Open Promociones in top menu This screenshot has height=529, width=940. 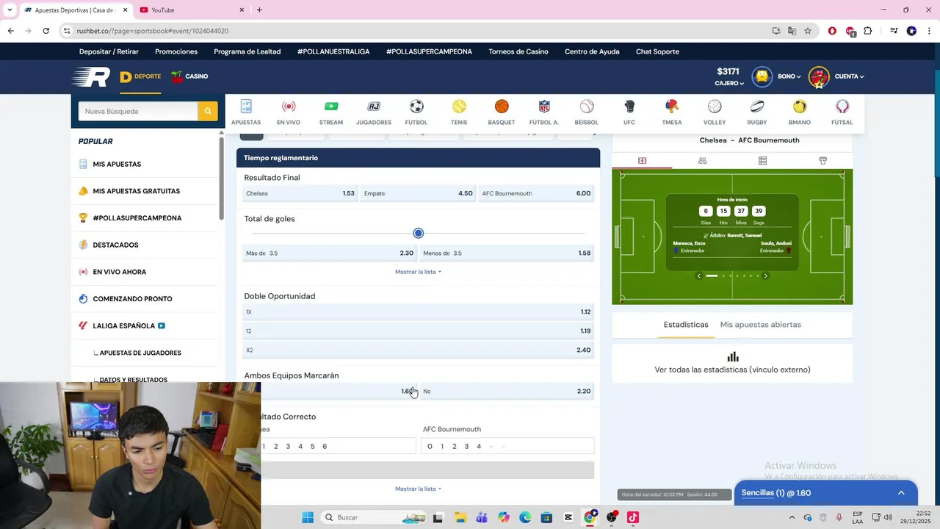[x=176, y=51]
